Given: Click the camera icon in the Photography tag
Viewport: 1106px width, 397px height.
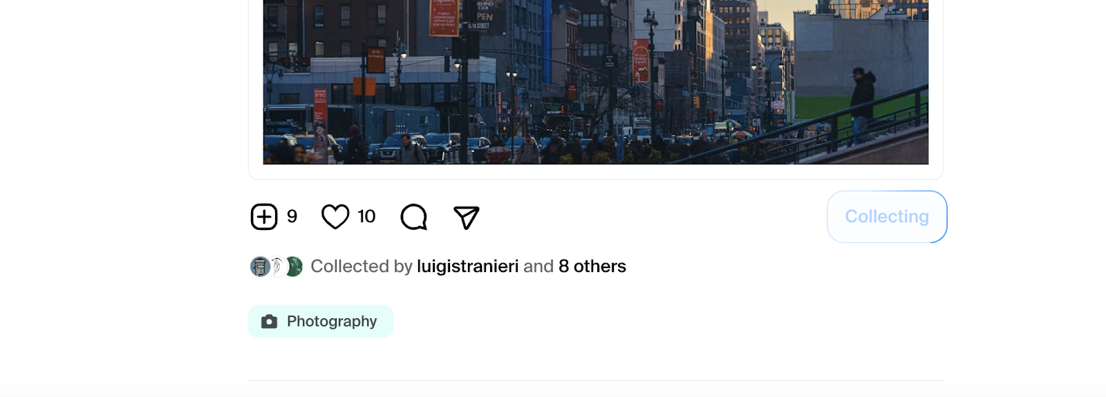Looking at the screenshot, I should [270, 322].
